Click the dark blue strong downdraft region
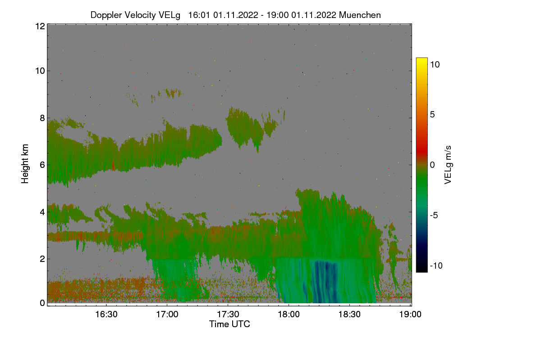Viewport: 541px width, 360px height. click(x=325, y=281)
